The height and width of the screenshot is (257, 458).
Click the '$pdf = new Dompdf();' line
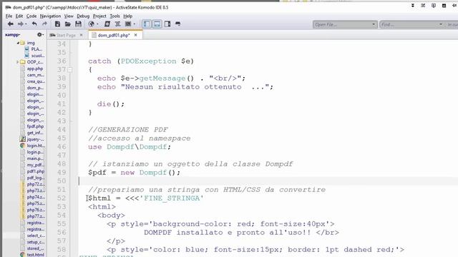pyautogui.click(x=134, y=173)
